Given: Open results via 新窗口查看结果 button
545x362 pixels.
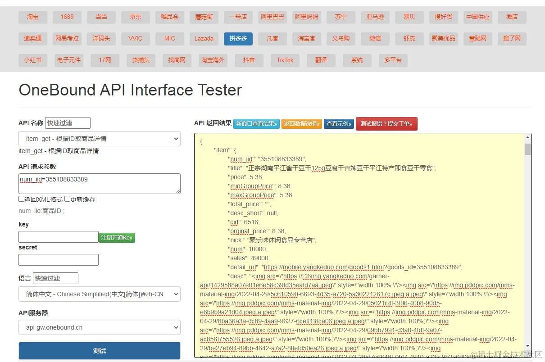Looking at the screenshot, I should (256, 124).
